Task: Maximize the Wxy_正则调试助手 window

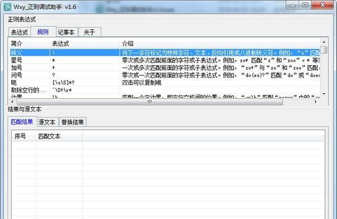Action: pyautogui.click(x=305, y=5)
